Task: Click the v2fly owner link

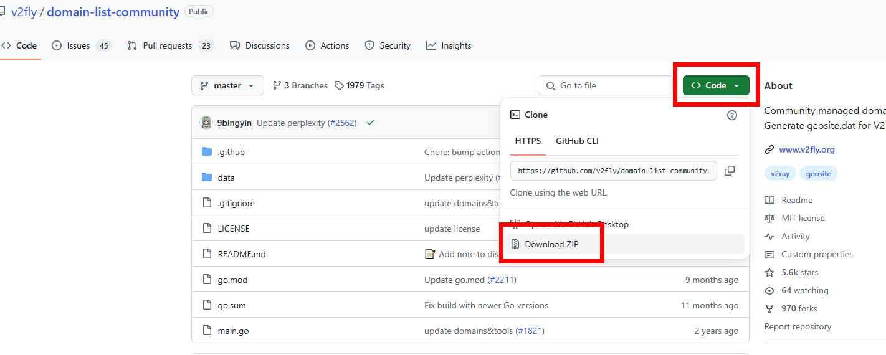Action: coord(24,12)
